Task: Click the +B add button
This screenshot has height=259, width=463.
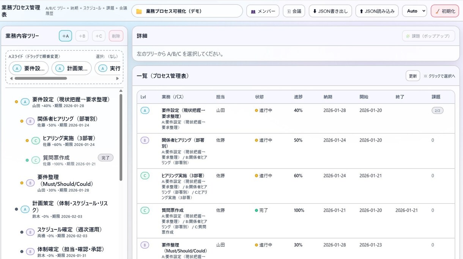Action: click(82, 36)
